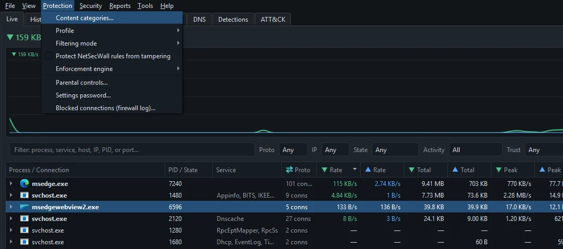Click the Proto column arrows icon
The width and height of the screenshot is (563, 249).
tap(289, 170)
